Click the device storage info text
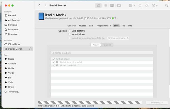 click(x=78, y=18)
